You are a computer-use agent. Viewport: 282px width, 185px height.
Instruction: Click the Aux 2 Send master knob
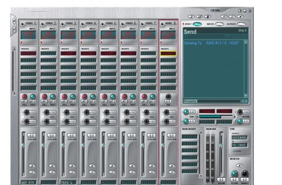click(186, 121)
